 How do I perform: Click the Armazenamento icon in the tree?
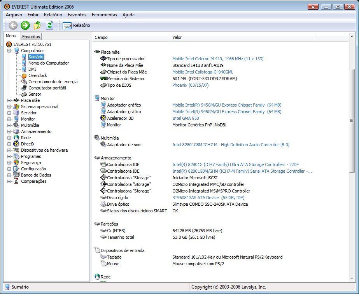click(x=16, y=131)
